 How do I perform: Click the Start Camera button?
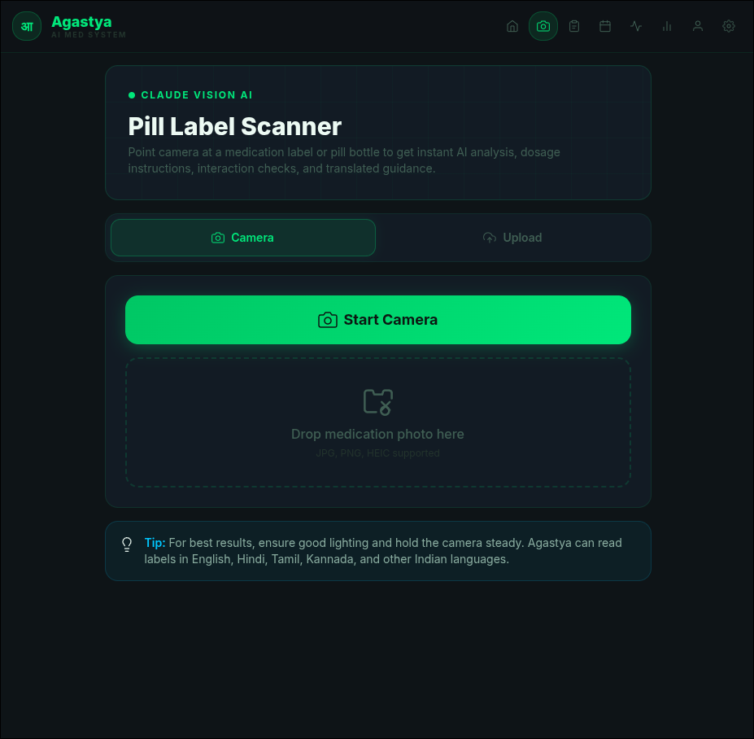pyautogui.click(x=378, y=320)
